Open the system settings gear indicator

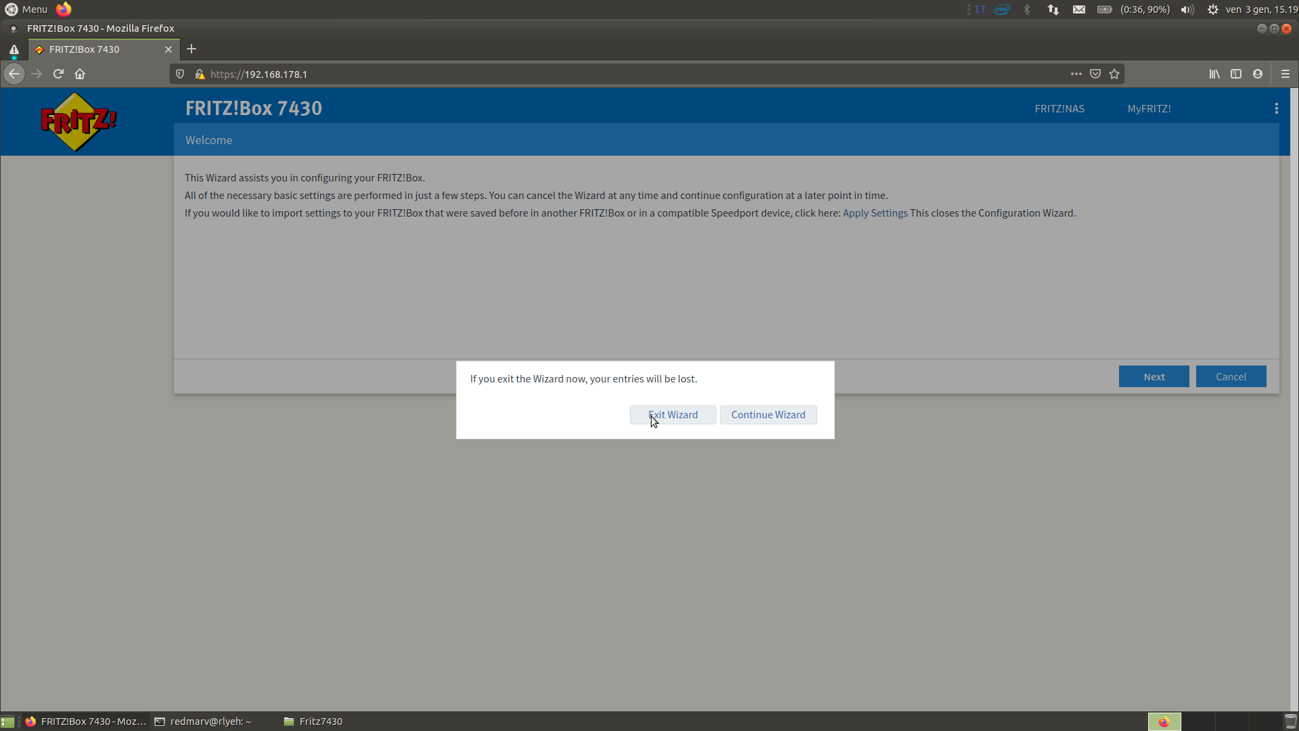pos(1213,9)
